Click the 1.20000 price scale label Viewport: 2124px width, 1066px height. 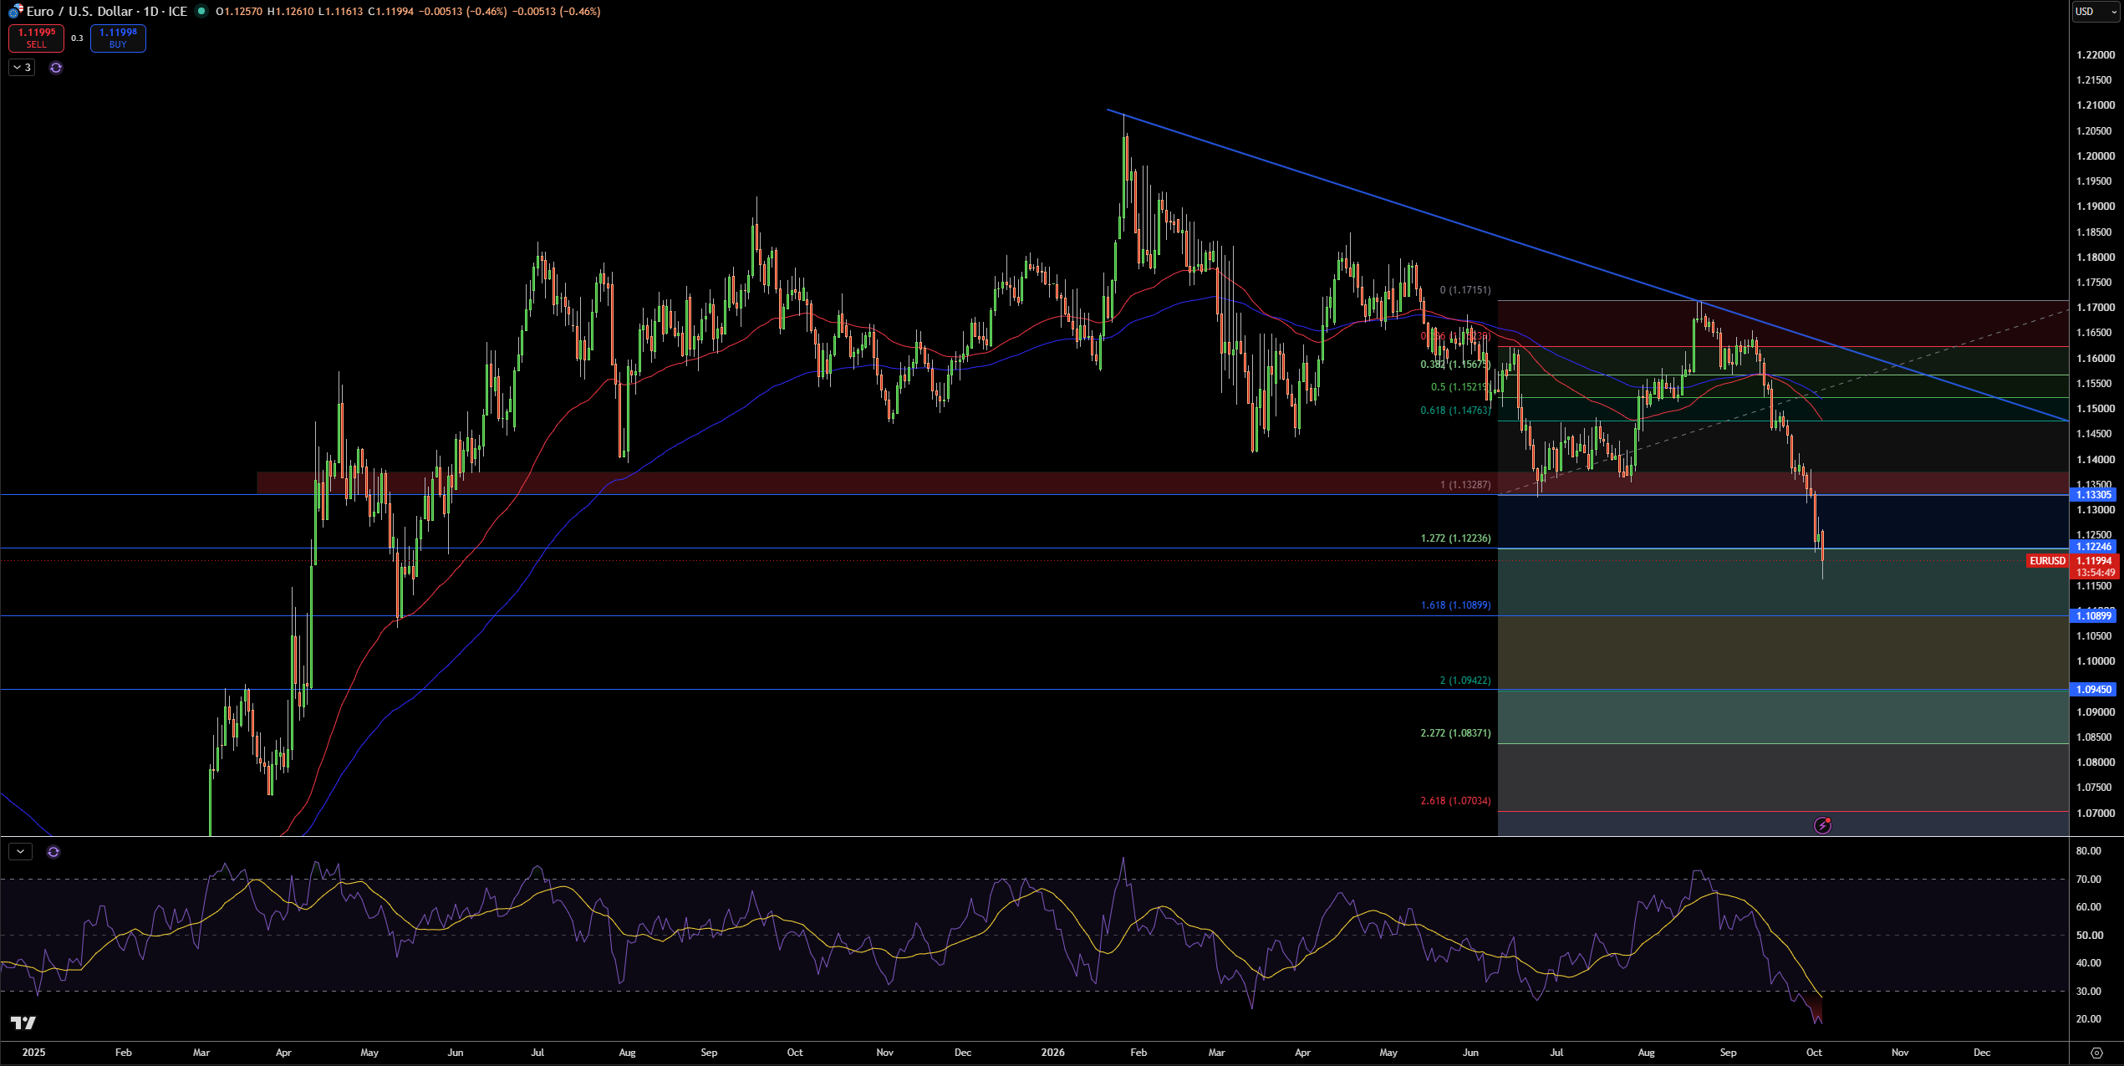click(x=2096, y=156)
